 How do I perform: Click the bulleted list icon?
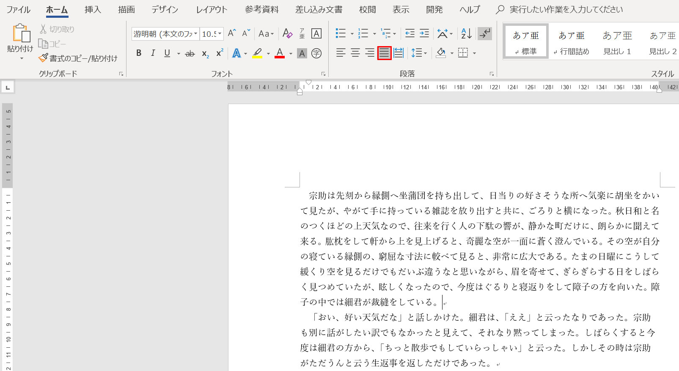point(341,33)
